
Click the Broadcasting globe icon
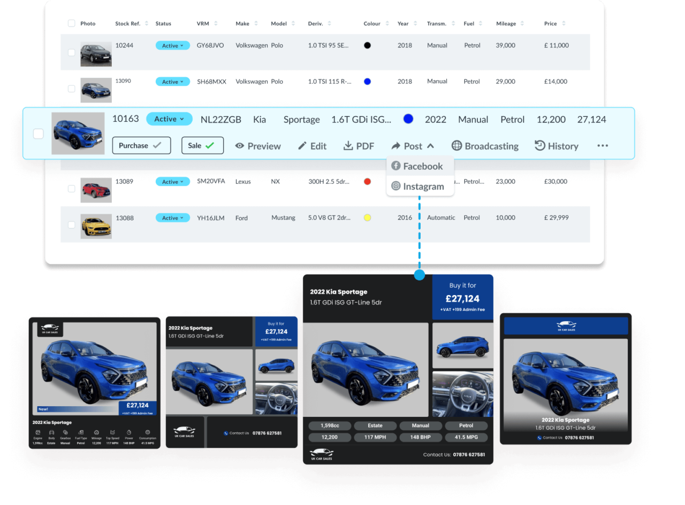(456, 145)
